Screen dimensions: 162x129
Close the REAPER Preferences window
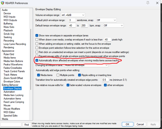(157, 3)
